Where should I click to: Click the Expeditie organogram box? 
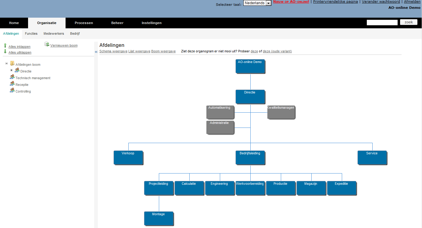(342, 188)
